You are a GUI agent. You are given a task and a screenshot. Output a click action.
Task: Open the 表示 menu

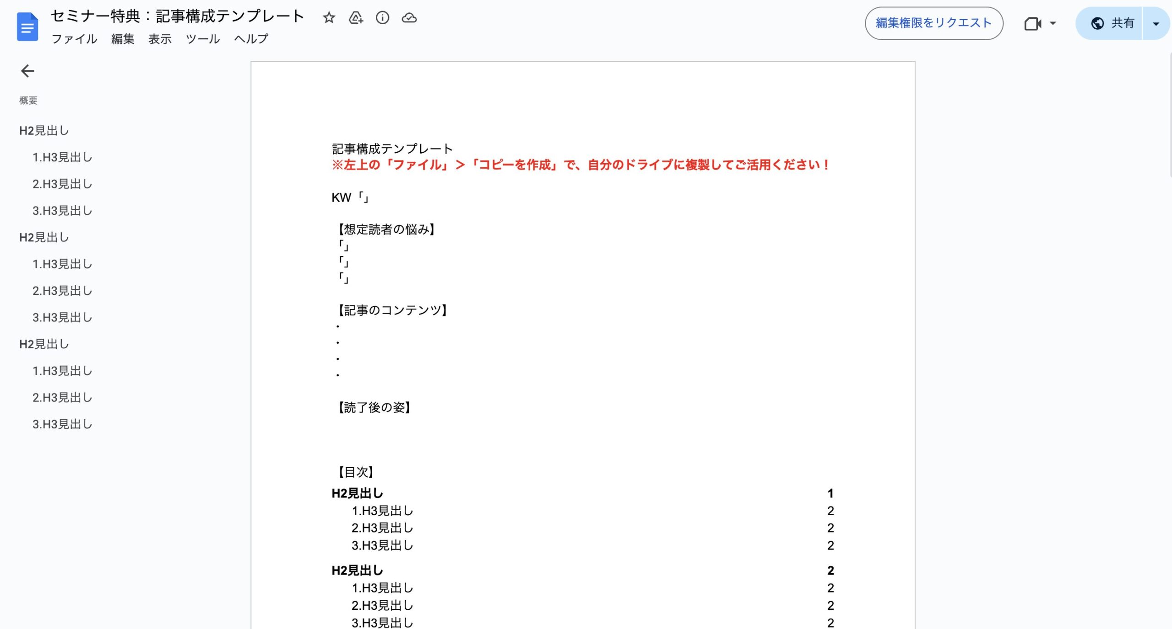pyautogui.click(x=160, y=39)
